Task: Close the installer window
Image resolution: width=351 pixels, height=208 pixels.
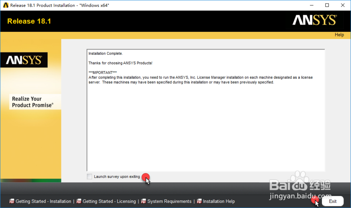Action: tap(343, 5)
